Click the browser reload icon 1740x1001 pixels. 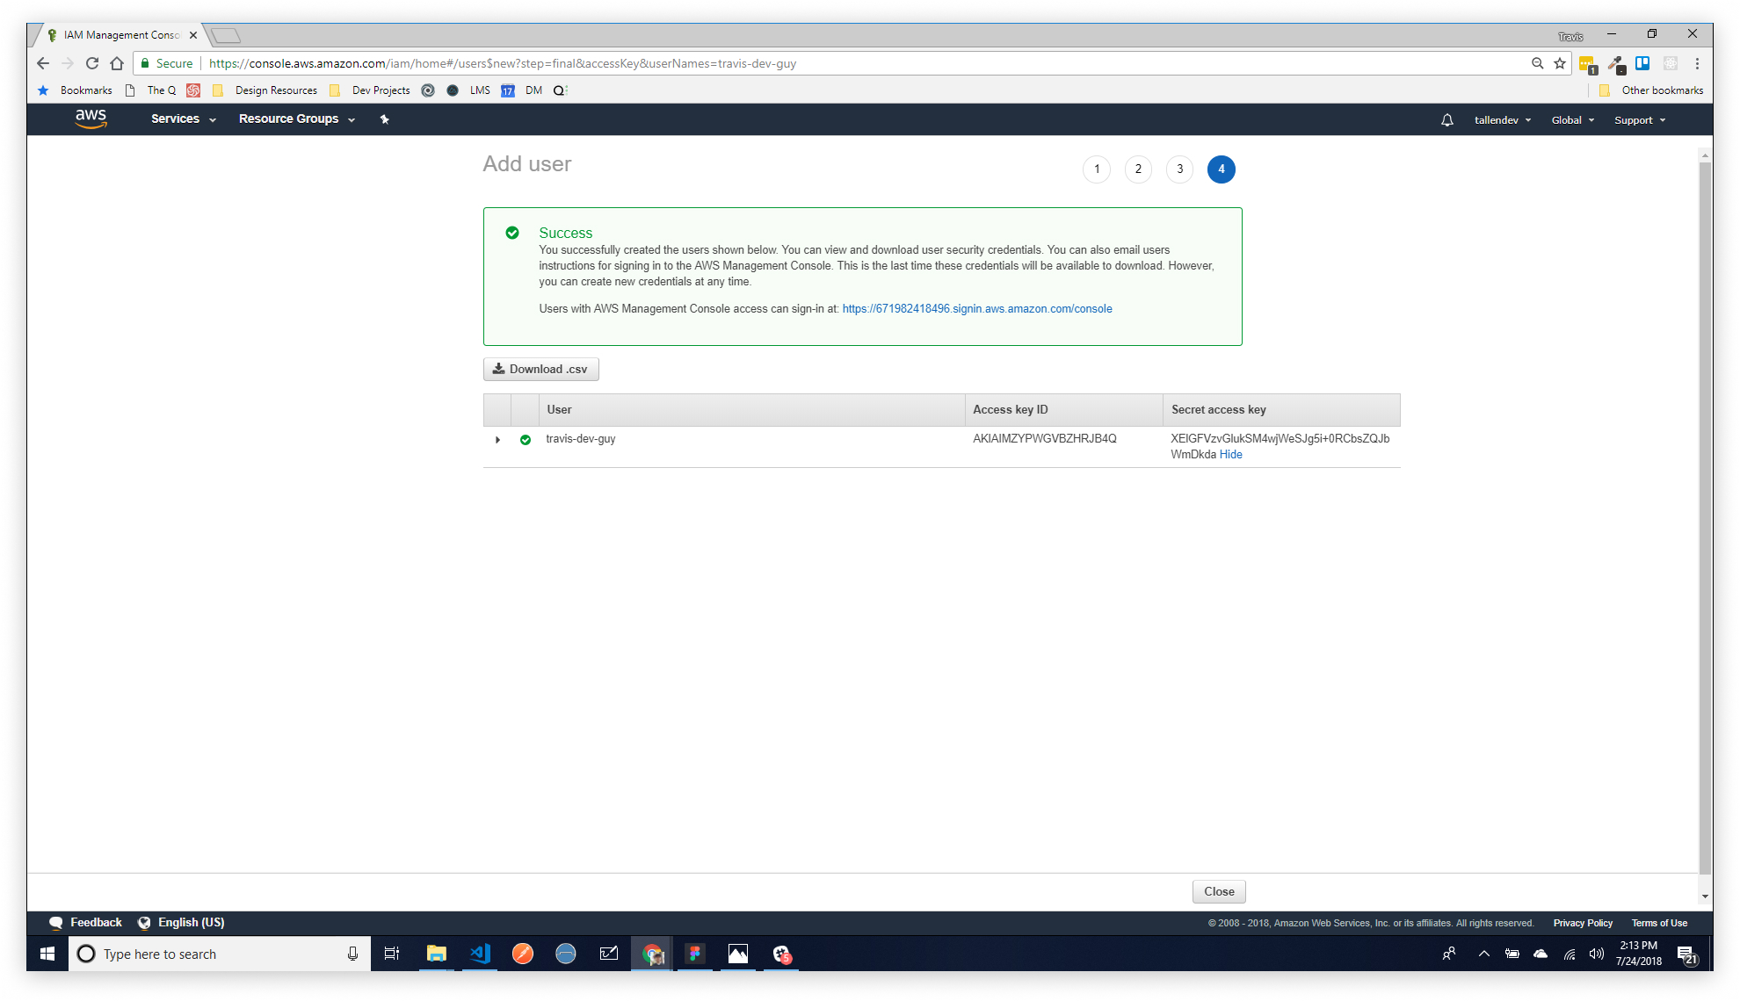click(92, 63)
